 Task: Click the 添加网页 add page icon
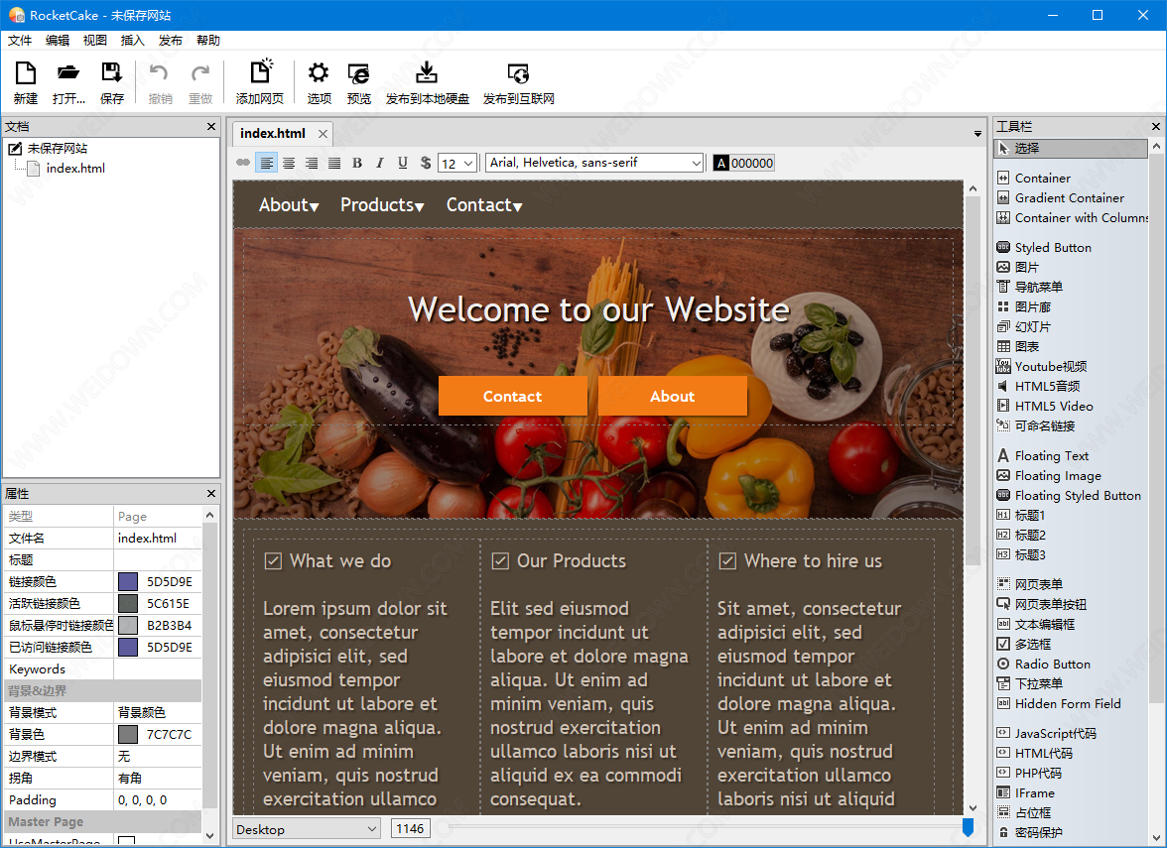point(260,72)
